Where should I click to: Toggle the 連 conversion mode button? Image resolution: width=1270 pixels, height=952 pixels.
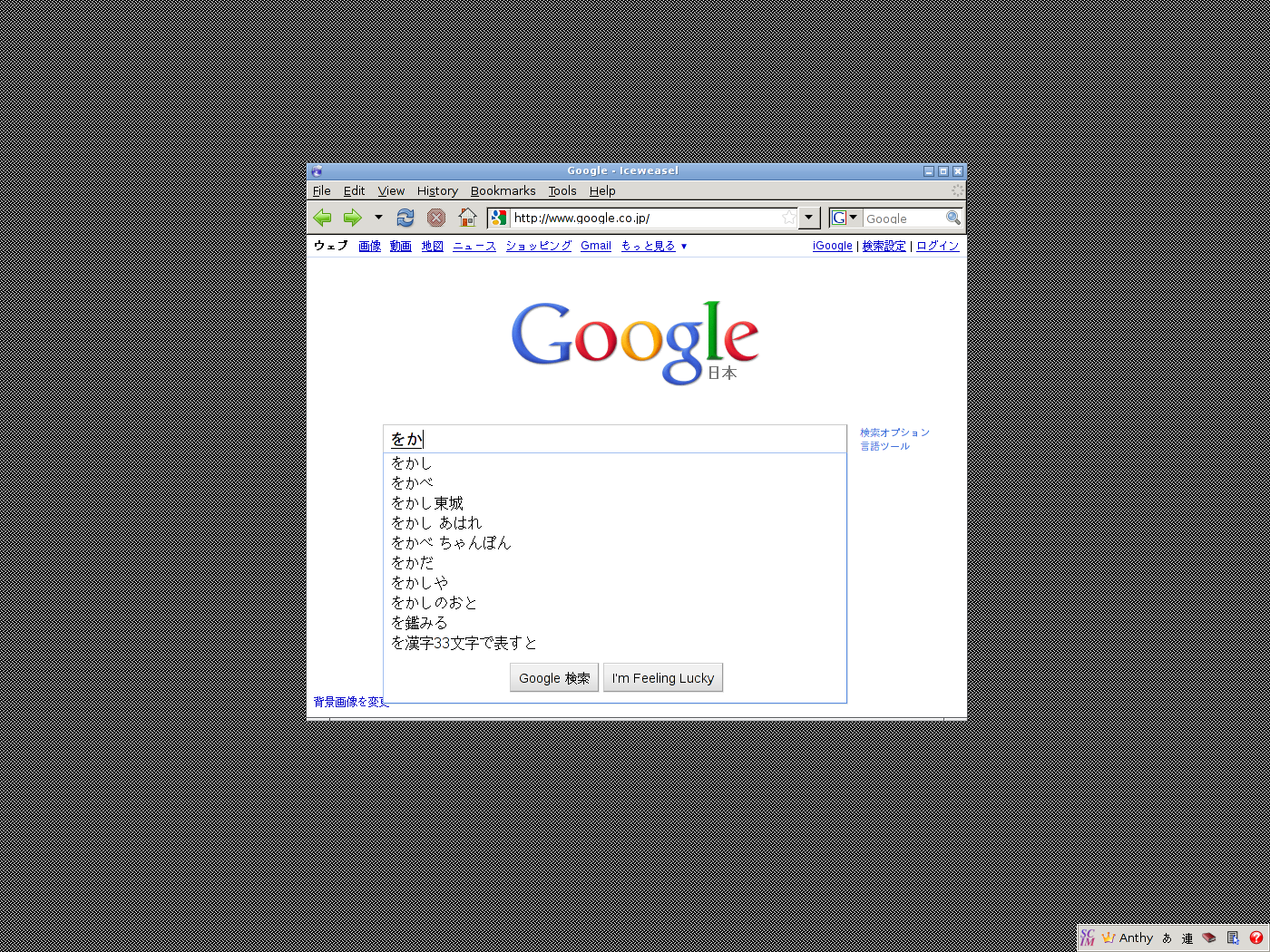(x=1187, y=937)
